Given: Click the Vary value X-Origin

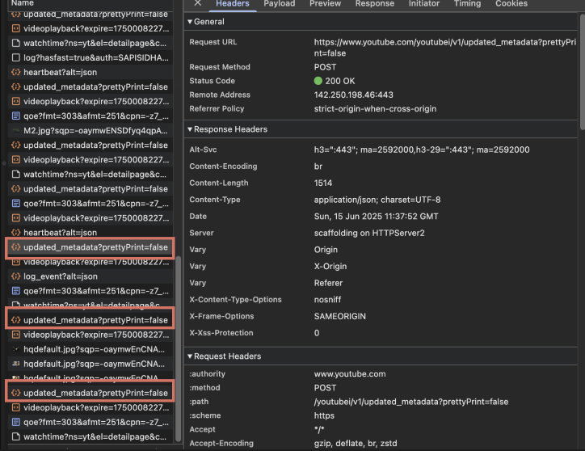Looking at the screenshot, I should click(x=330, y=266).
